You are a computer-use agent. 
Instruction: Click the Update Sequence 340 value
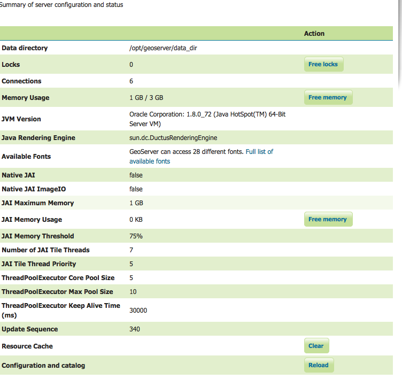(x=135, y=329)
